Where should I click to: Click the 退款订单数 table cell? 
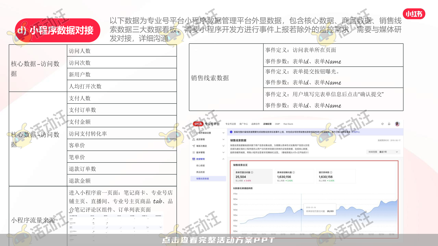[x=122, y=169]
